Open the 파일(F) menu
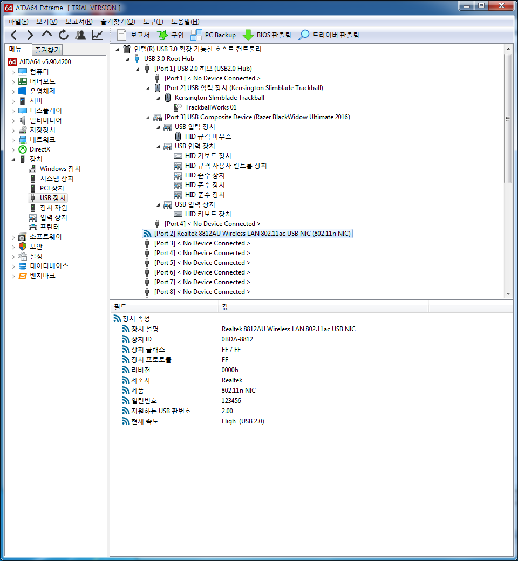Image resolution: width=518 pixels, height=561 pixels. point(18,22)
